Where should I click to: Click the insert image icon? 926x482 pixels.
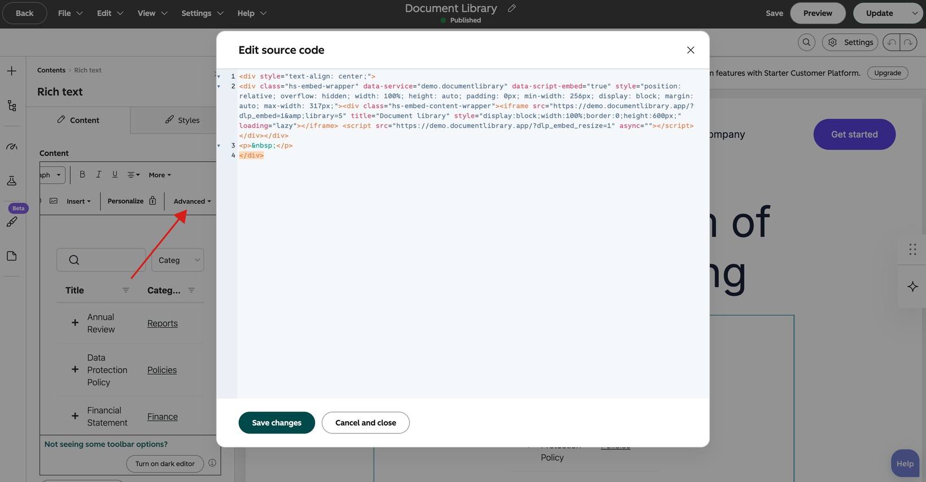(54, 201)
